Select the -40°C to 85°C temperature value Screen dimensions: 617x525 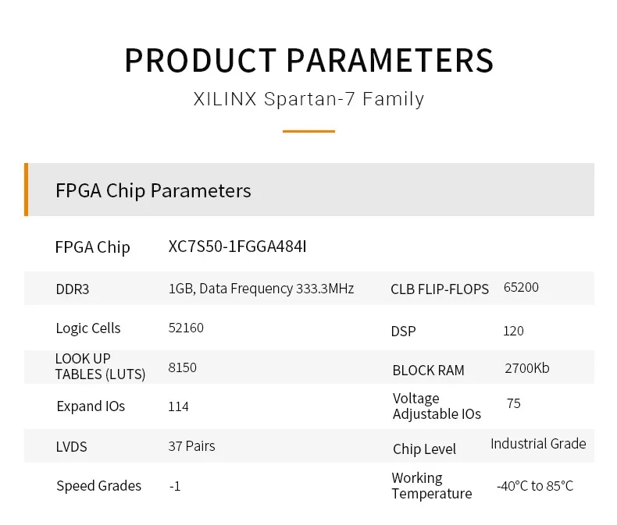(x=535, y=486)
